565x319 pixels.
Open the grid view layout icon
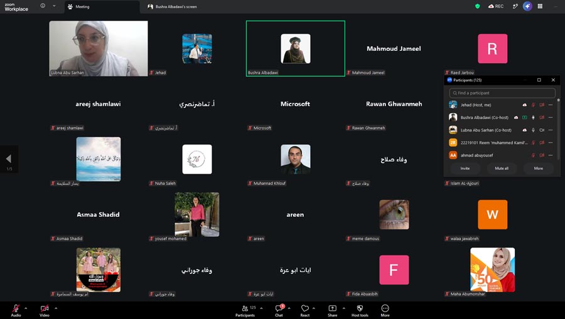coord(540,6)
